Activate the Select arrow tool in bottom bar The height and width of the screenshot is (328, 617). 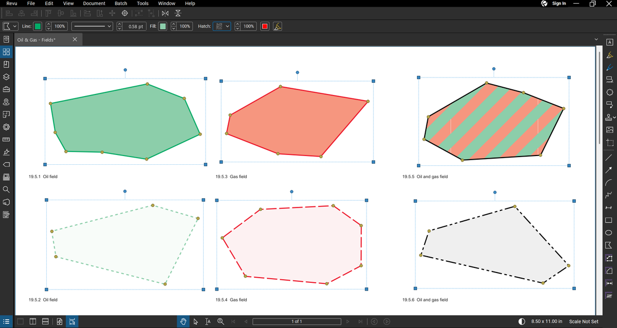195,321
